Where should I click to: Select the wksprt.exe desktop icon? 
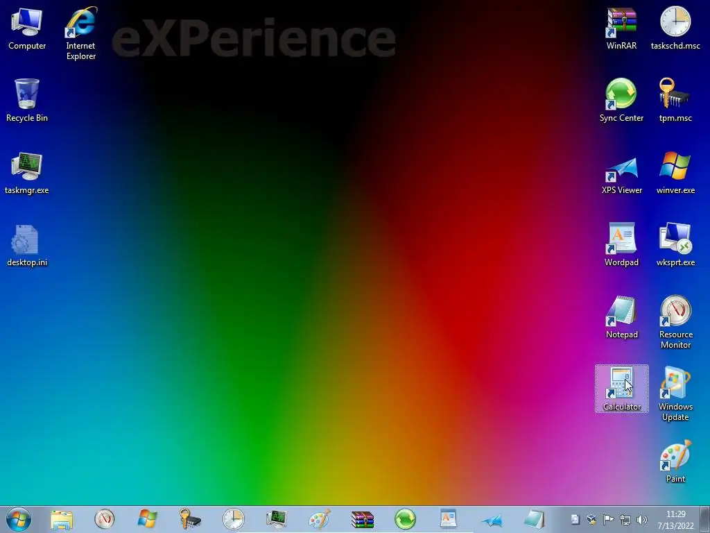(675, 245)
